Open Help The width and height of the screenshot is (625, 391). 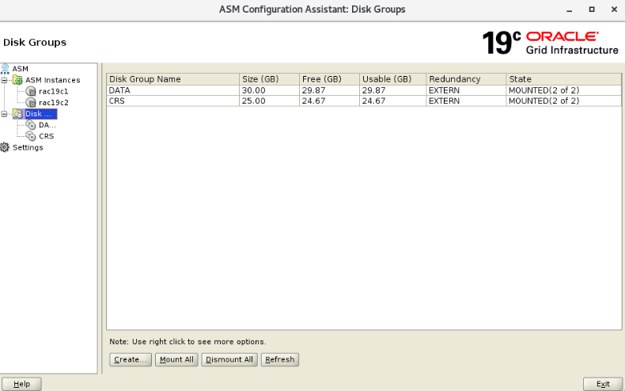click(x=21, y=384)
